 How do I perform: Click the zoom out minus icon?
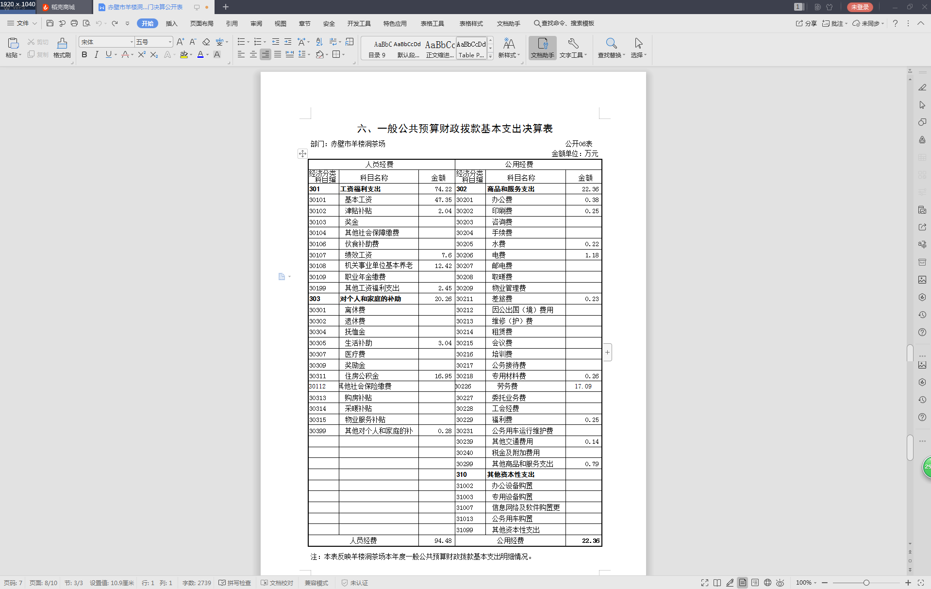(x=825, y=583)
